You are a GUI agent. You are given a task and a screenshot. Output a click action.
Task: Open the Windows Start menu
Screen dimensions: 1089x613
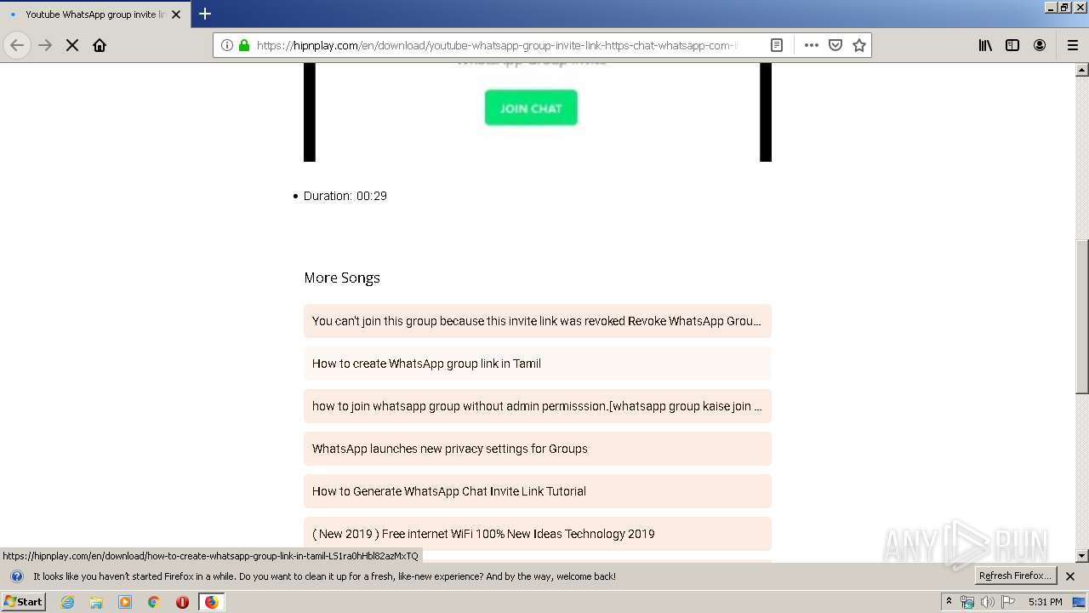[23, 602]
